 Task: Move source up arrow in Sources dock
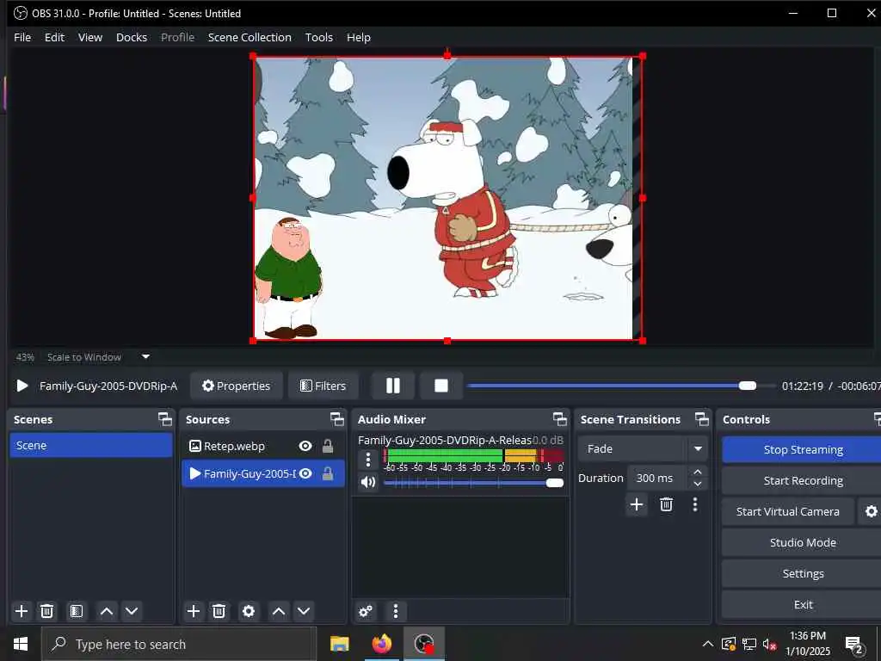tap(279, 611)
